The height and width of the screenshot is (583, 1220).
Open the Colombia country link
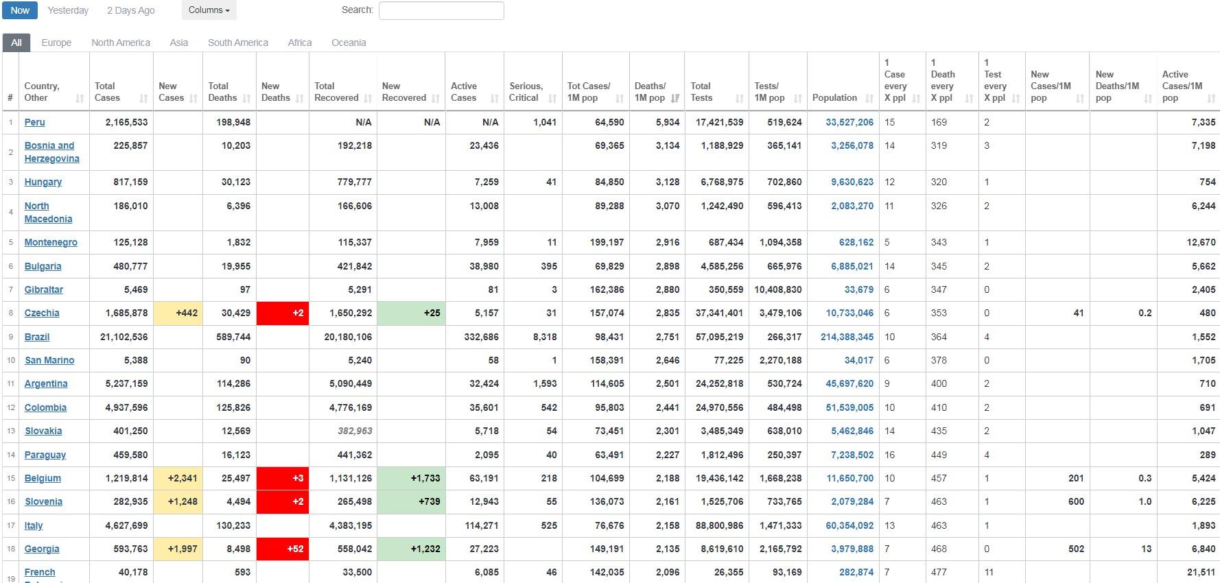(x=45, y=407)
